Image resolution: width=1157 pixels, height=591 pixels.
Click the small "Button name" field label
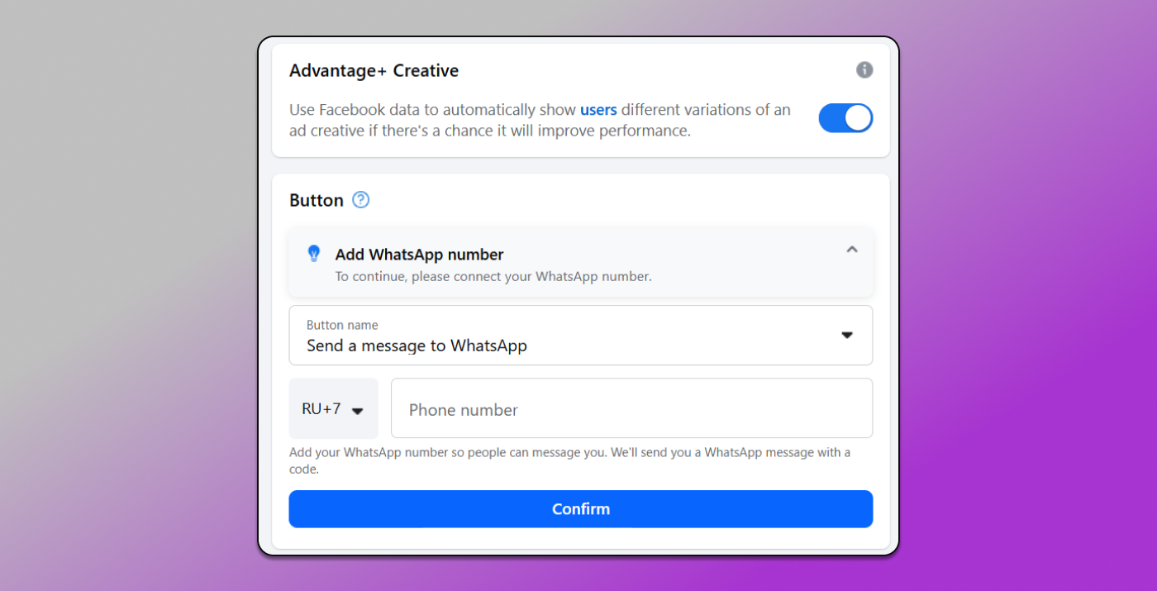(342, 325)
